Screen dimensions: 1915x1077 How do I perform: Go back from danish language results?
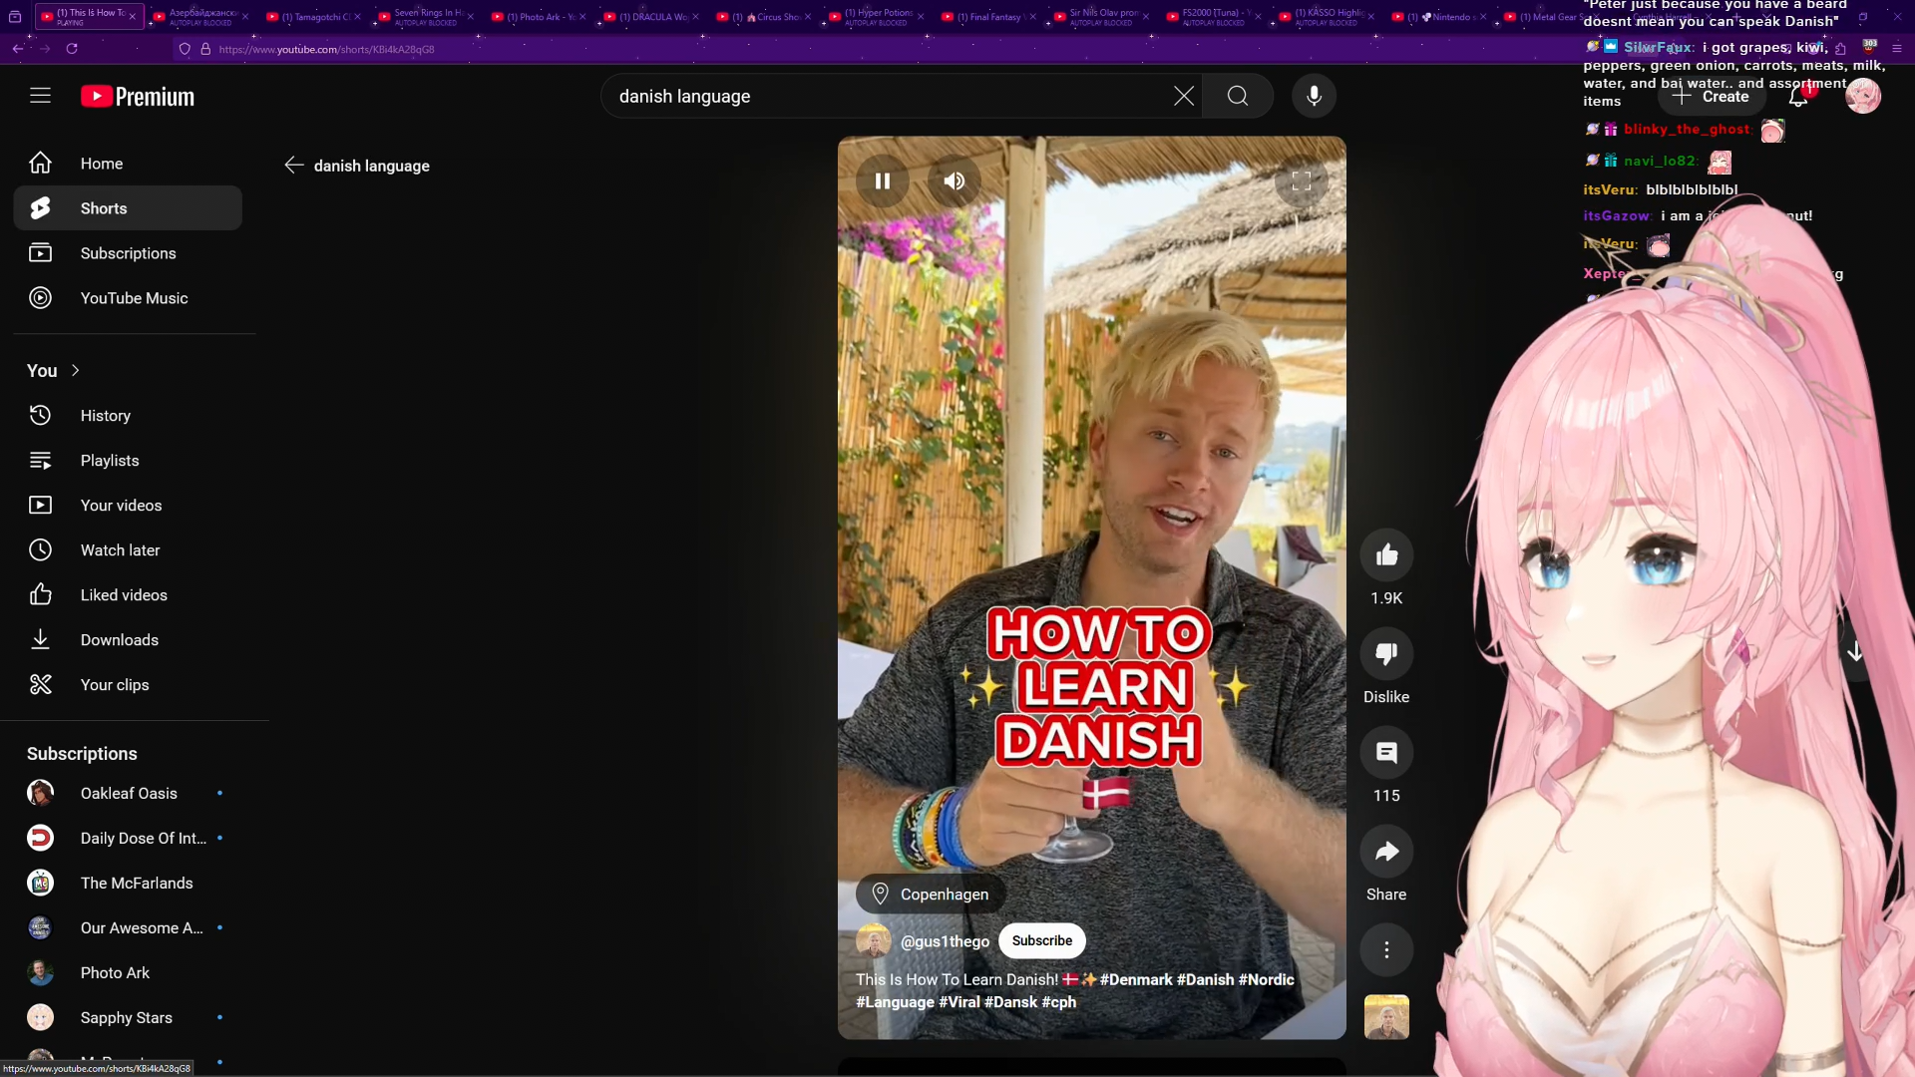pos(293,166)
